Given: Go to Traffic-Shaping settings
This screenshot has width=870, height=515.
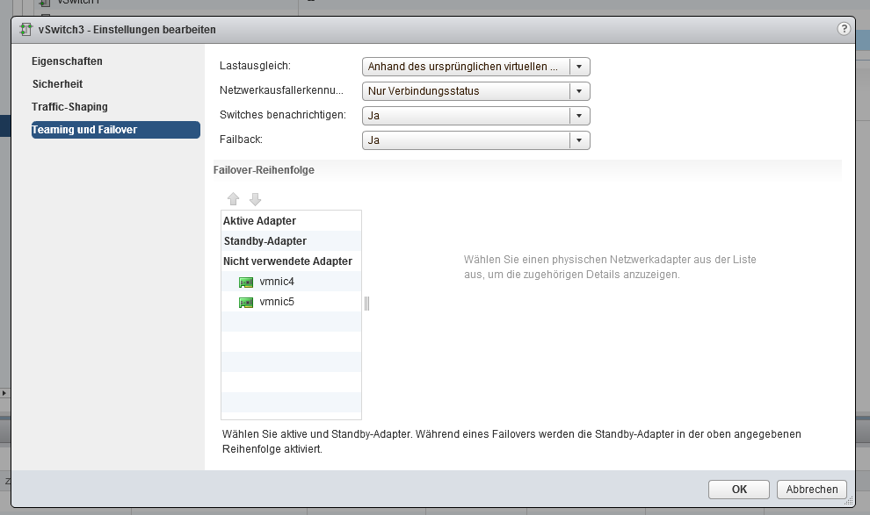Looking at the screenshot, I should (x=69, y=107).
